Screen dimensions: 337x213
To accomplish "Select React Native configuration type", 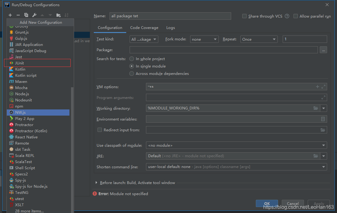I will click(x=38, y=137).
